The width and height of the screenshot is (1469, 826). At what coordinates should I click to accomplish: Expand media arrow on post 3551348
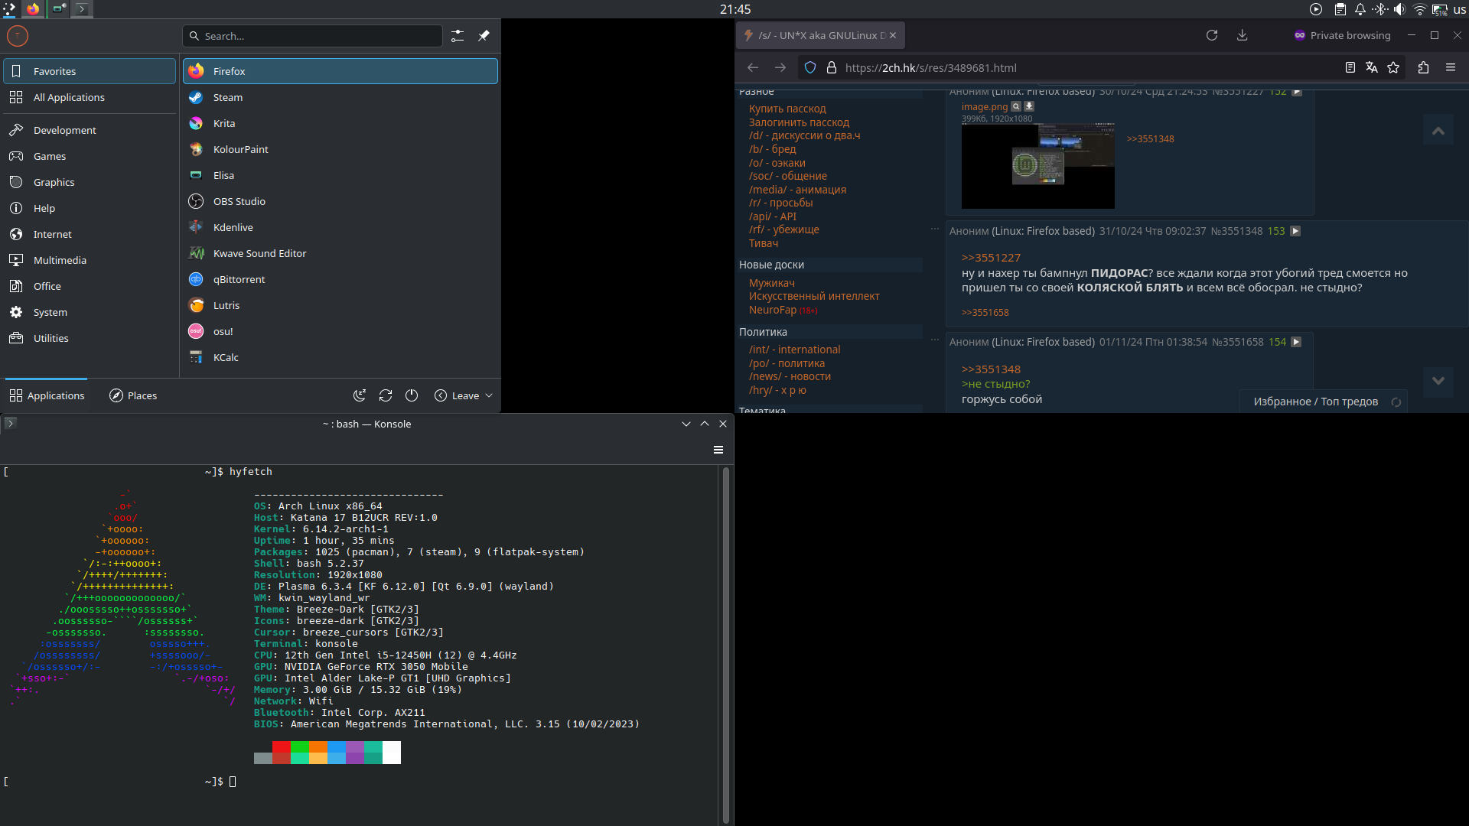pos(1295,231)
